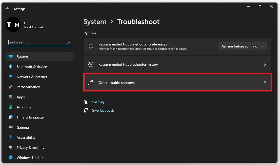
Task: Click the Privacy shield icon
Action: [11, 147]
